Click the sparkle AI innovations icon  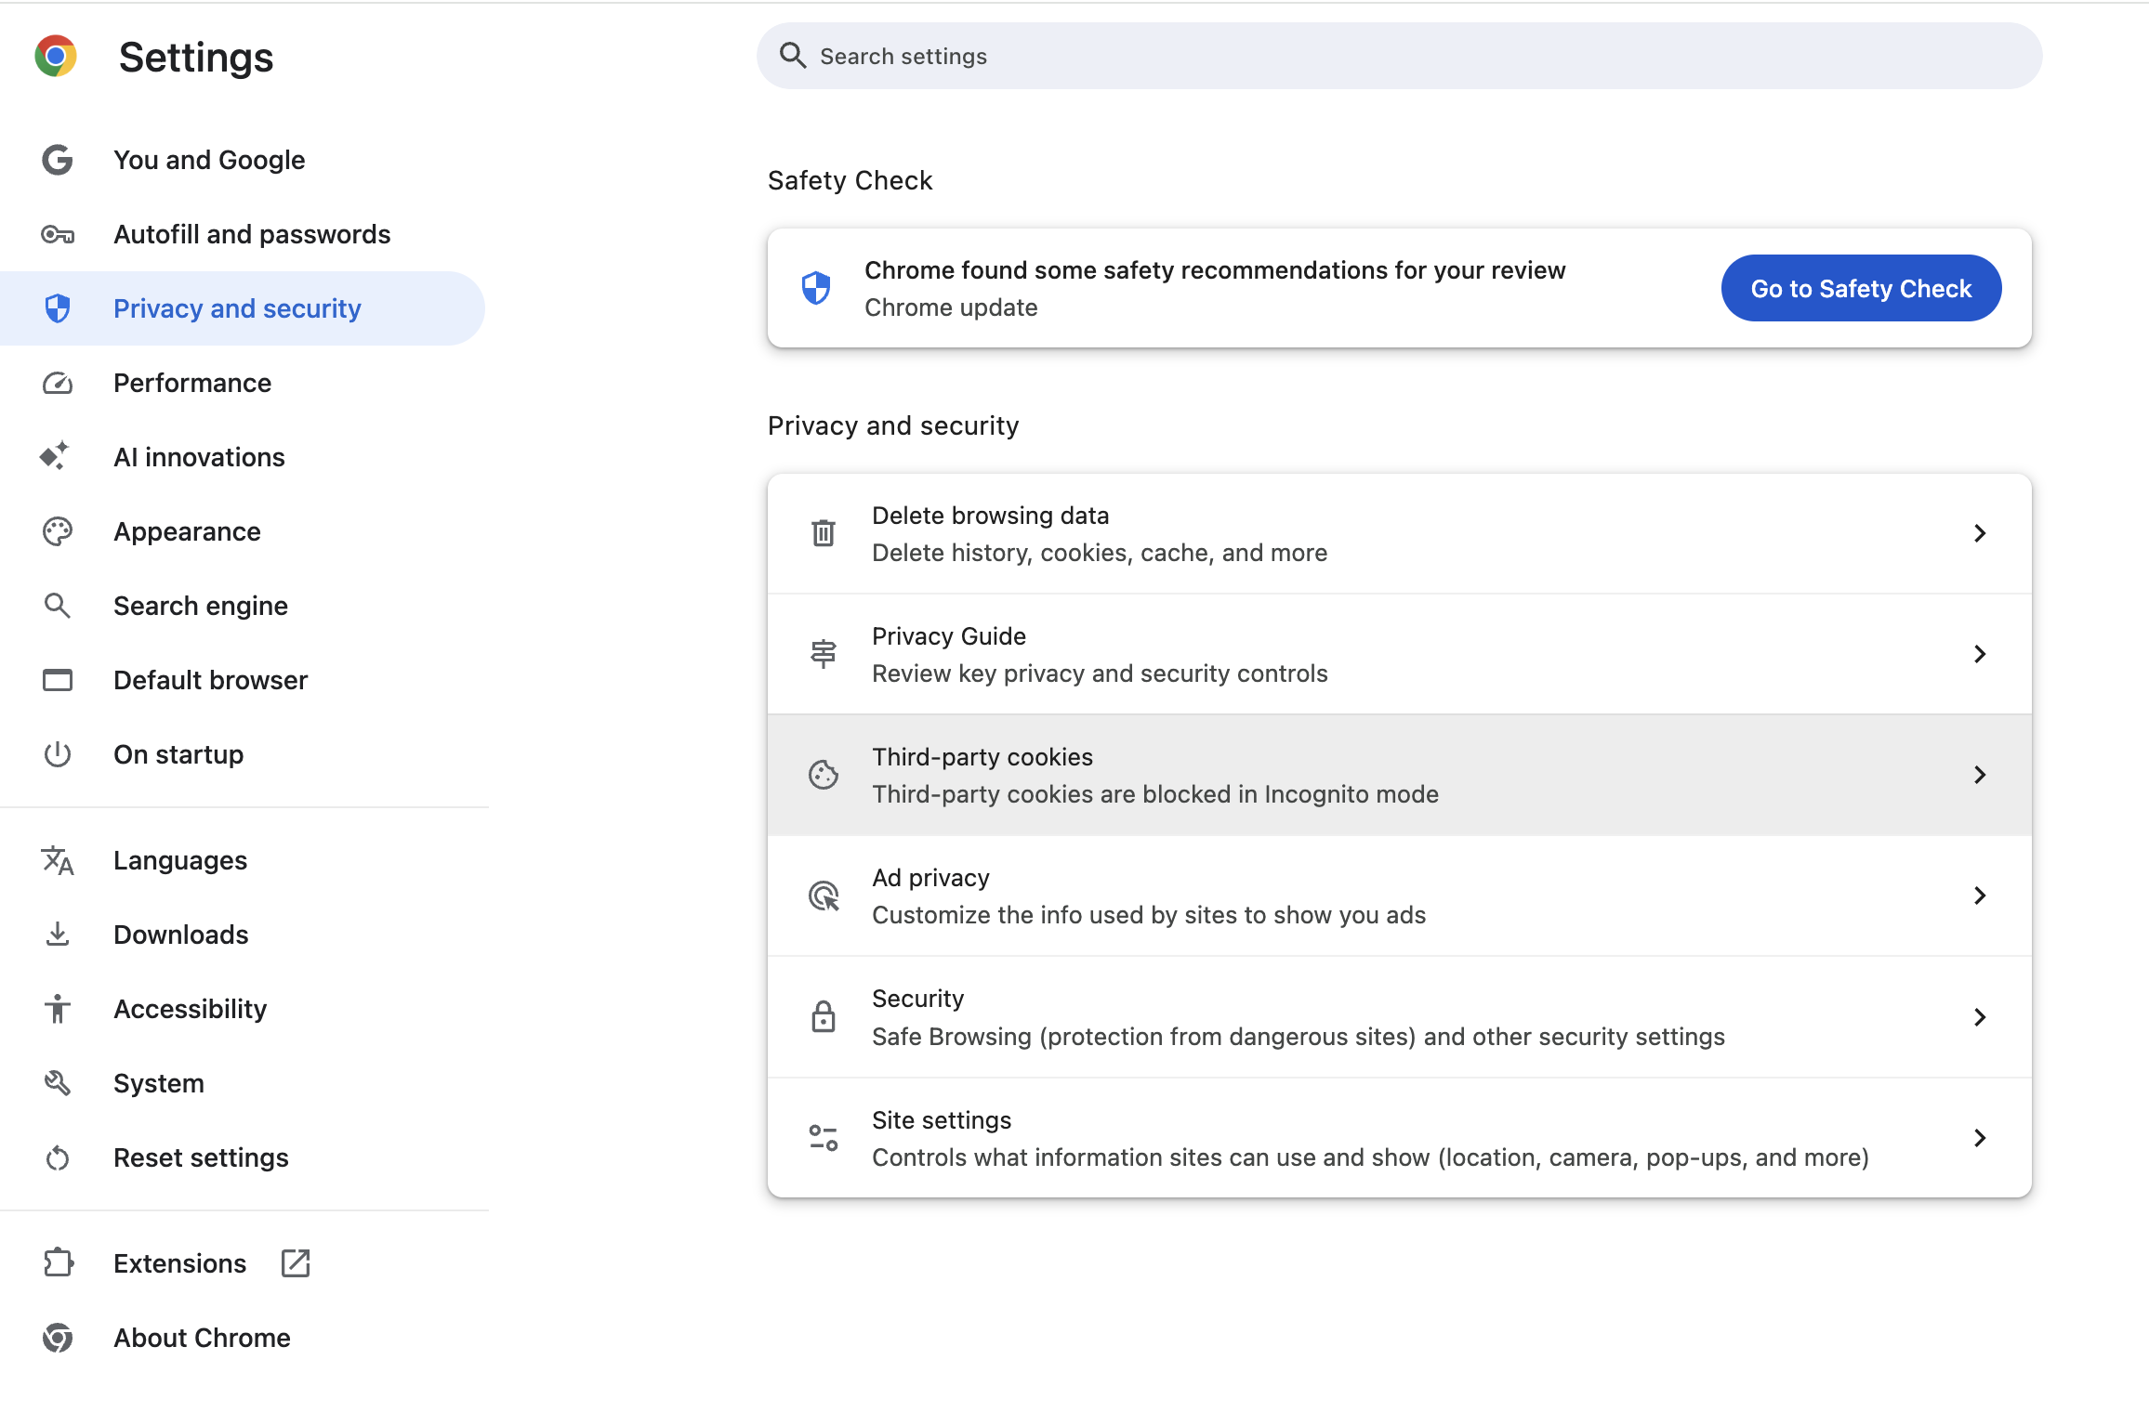pos(55,456)
